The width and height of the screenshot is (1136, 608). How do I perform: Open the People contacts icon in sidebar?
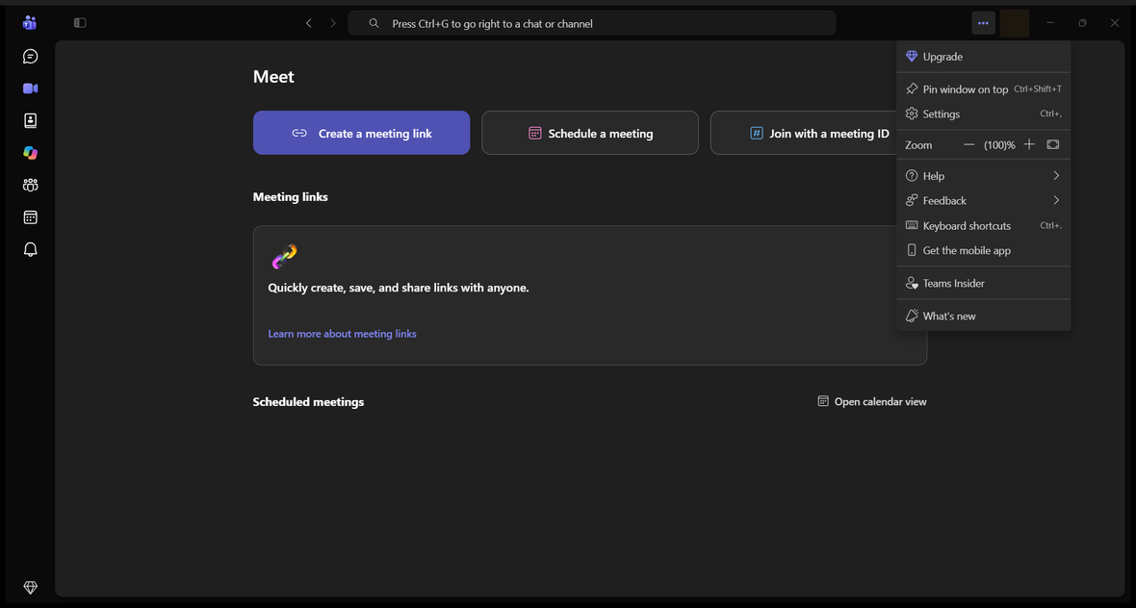(x=30, y=121)
